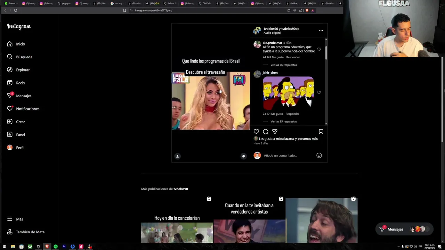The image size is (445, 250).
Task: Expand Ver las 76 respuestas
Action: click(284, 65)
